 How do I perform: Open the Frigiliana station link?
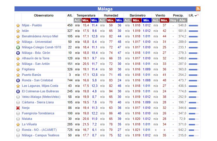pyautogui.click(x=28, y=69)
